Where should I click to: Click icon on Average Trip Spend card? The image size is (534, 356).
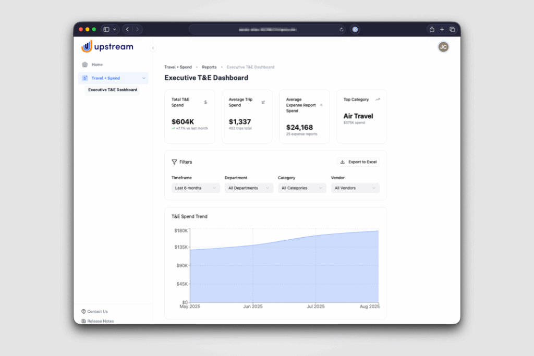click(263, 102)
